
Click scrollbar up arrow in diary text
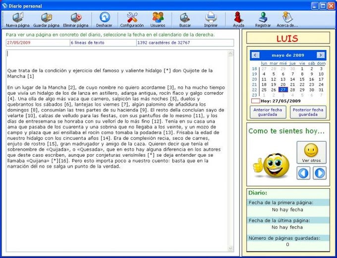pos(230,53)
